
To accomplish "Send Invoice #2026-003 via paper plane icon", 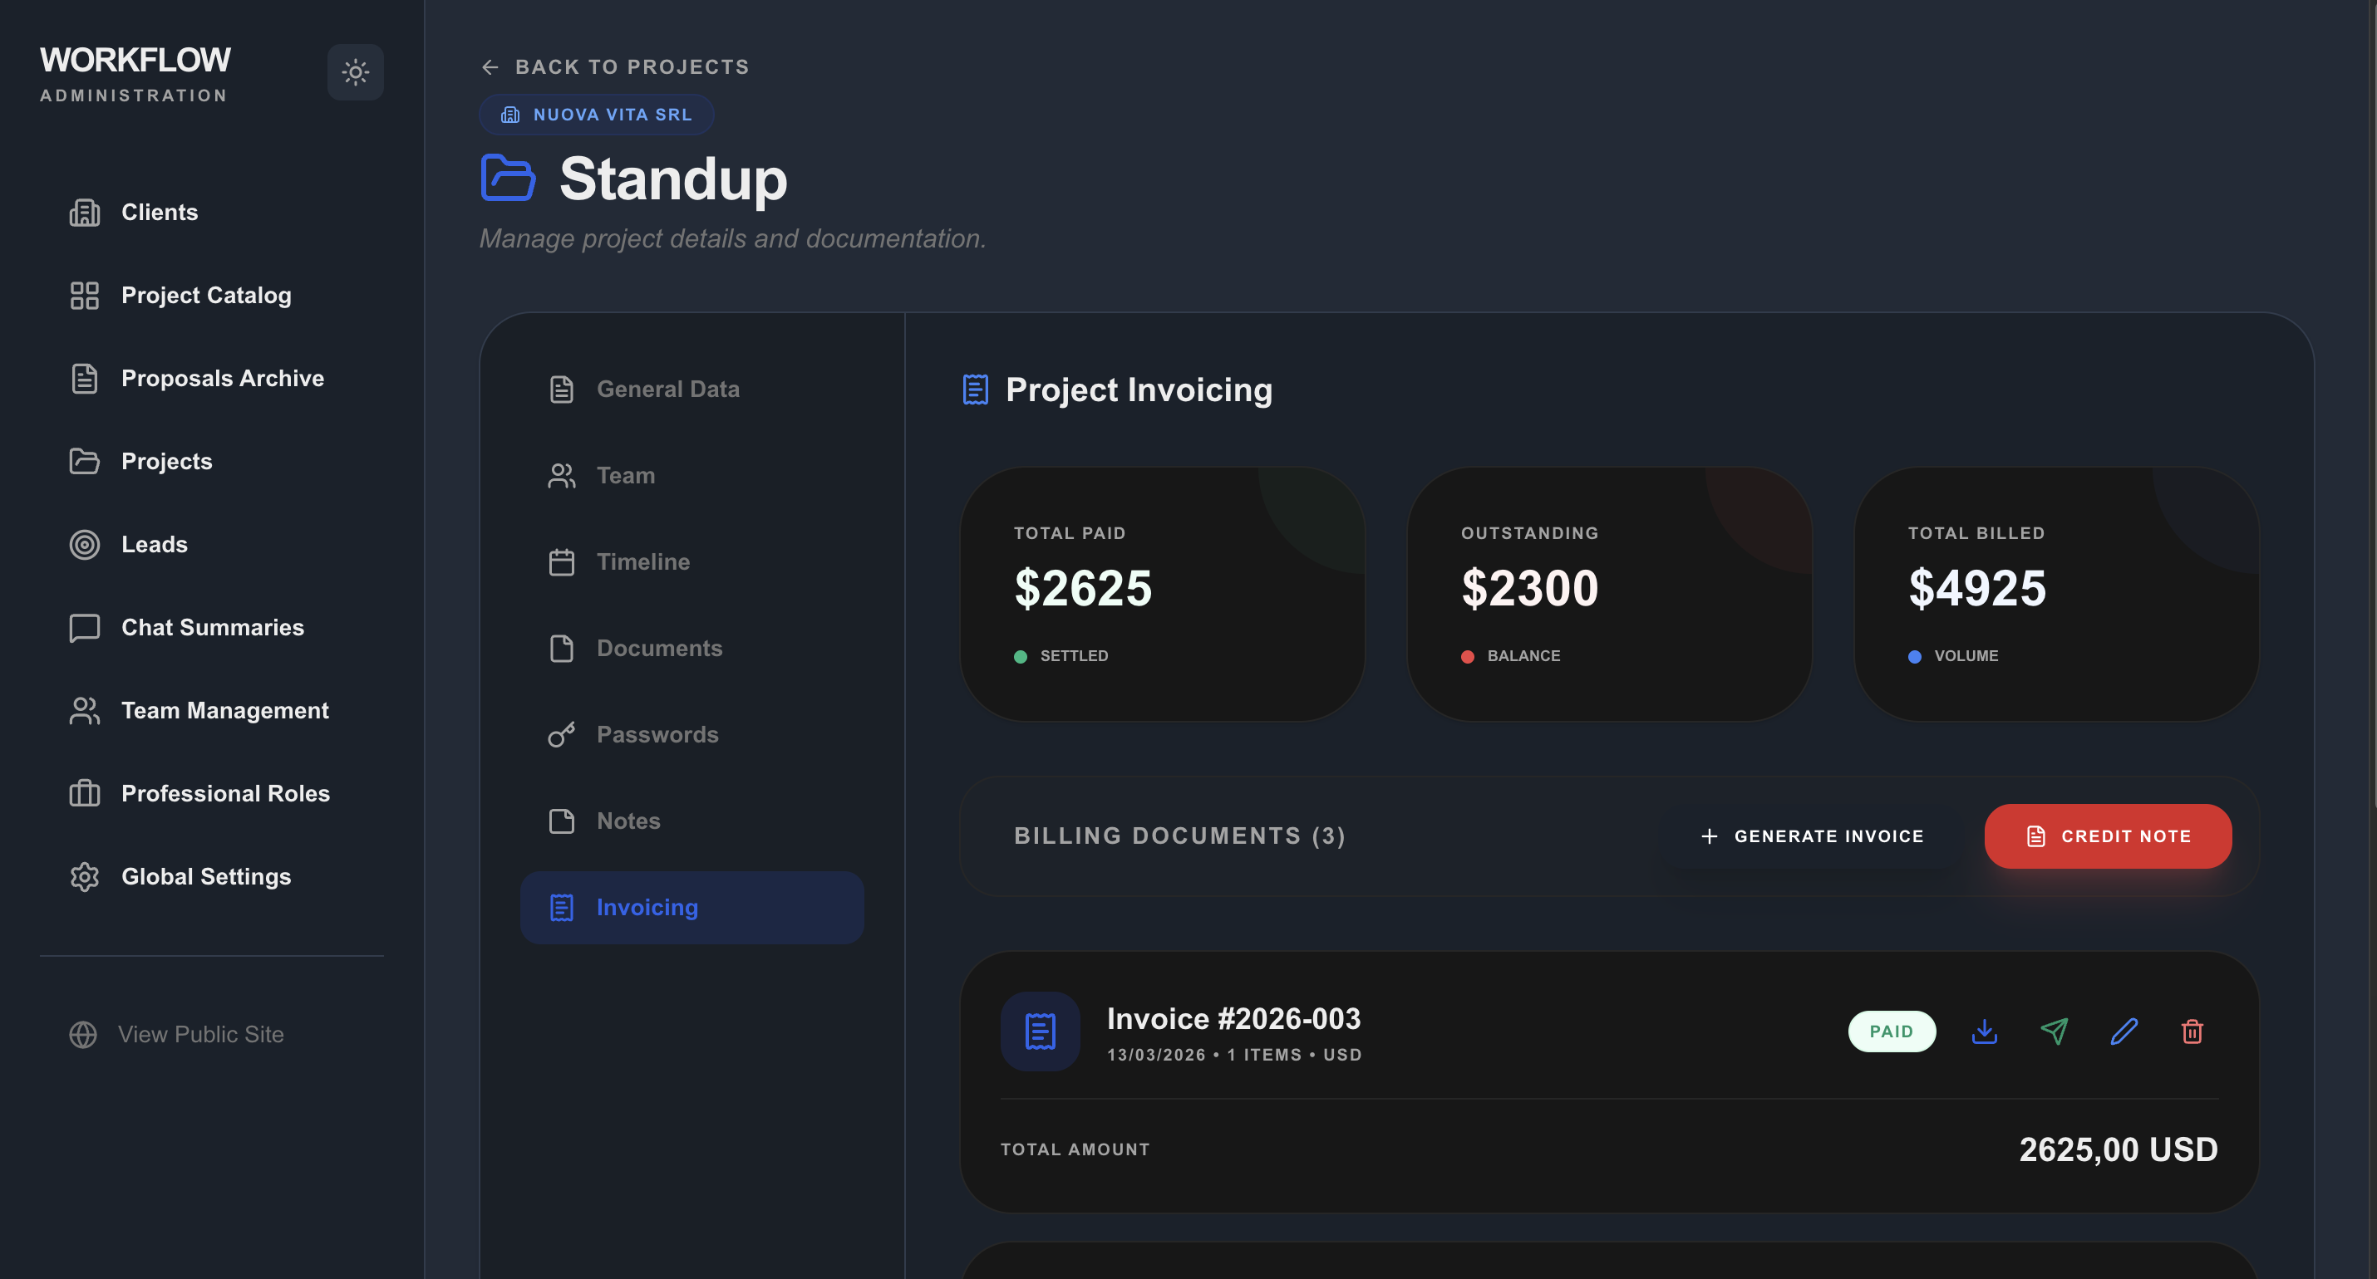I will (2054, 1031).
